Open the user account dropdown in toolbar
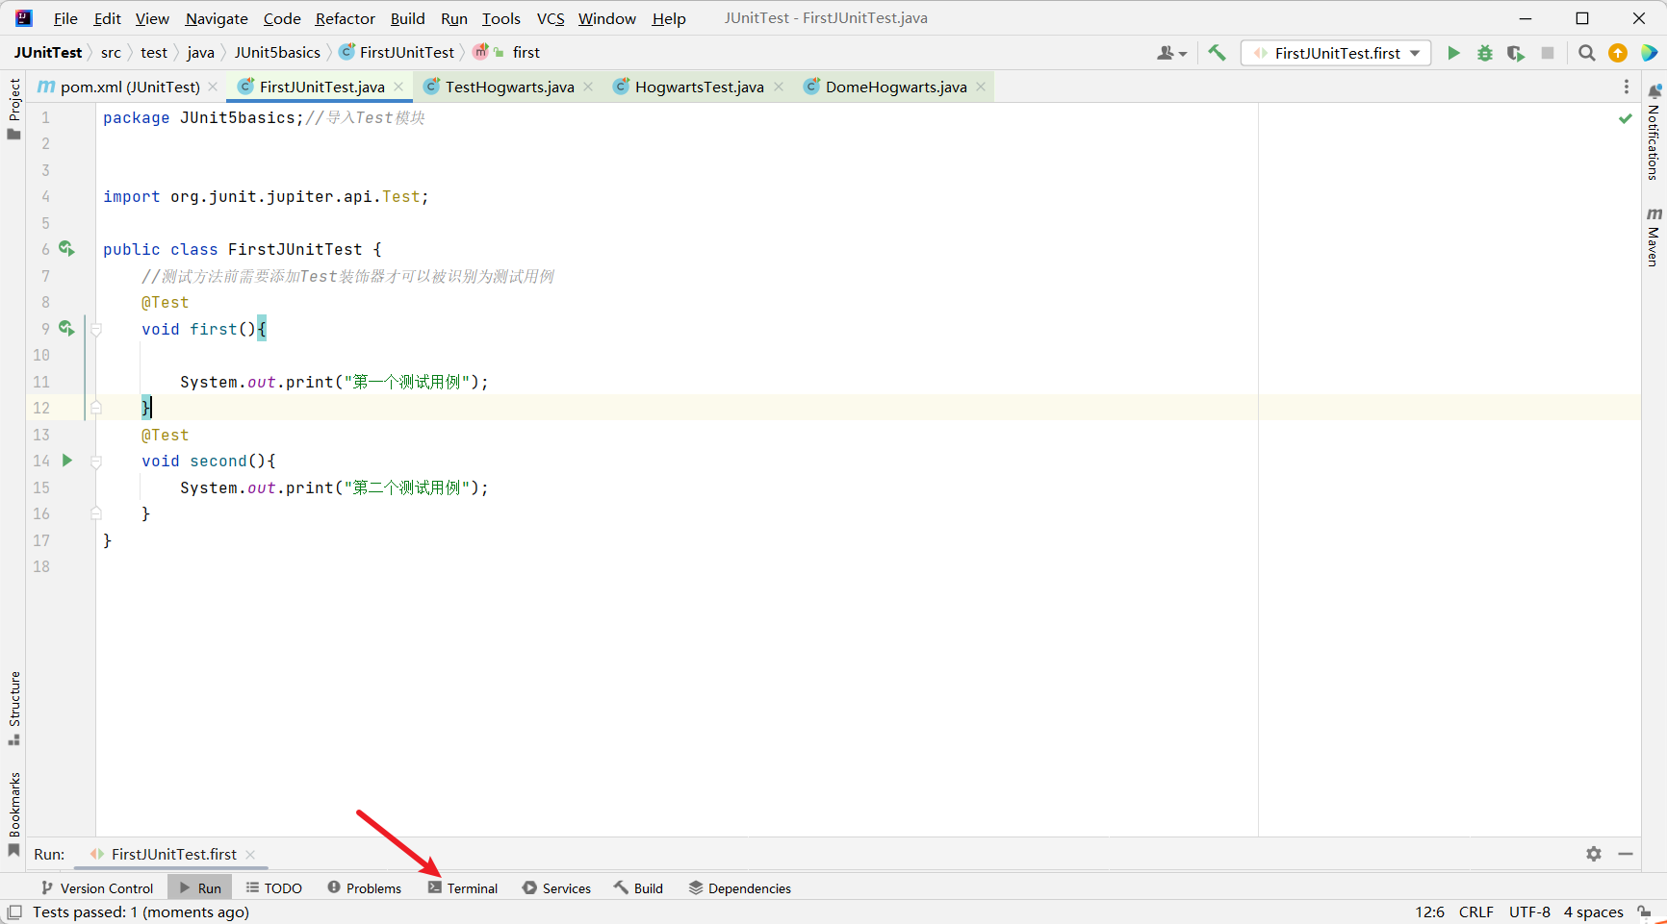The image size is (1667, 924). tap(1171, 53)
